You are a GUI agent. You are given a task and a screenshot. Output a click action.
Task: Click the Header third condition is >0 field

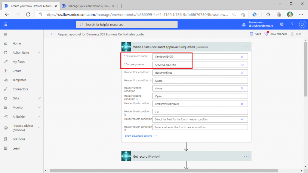click(200, 112)
